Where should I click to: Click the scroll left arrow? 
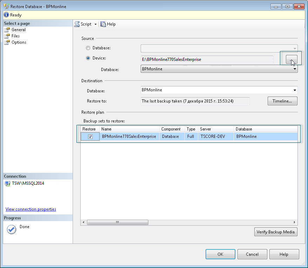(x=83, y=223)
